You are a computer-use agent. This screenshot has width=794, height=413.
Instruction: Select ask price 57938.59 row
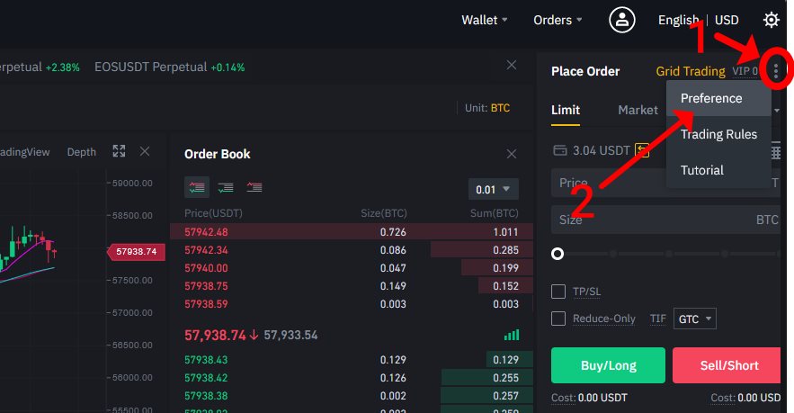(352, 304)
